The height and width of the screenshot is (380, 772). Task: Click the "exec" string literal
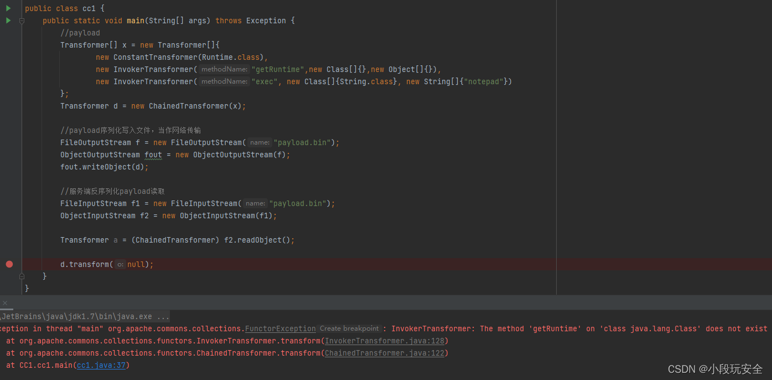tap(265, 81)
